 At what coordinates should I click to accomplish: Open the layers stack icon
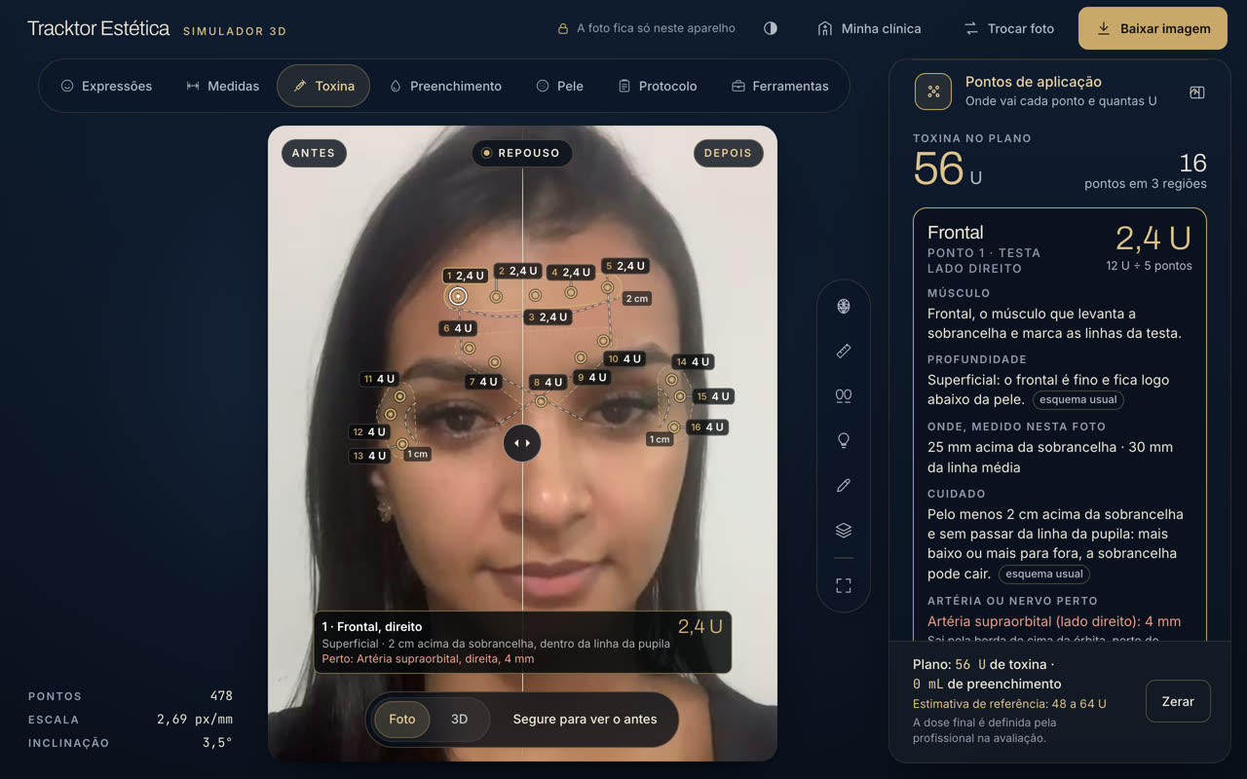pos(844,531)
